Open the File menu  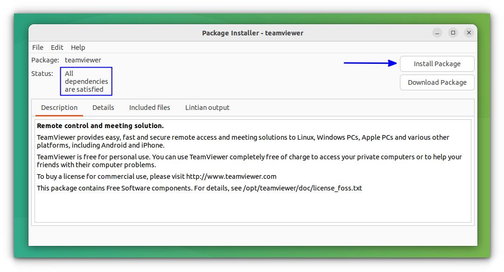(37, 47)
